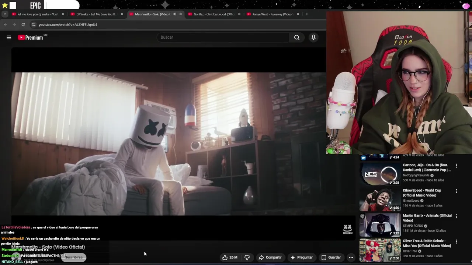Close the Gorillaz Clint Eastwood tab

coord(239,14)
